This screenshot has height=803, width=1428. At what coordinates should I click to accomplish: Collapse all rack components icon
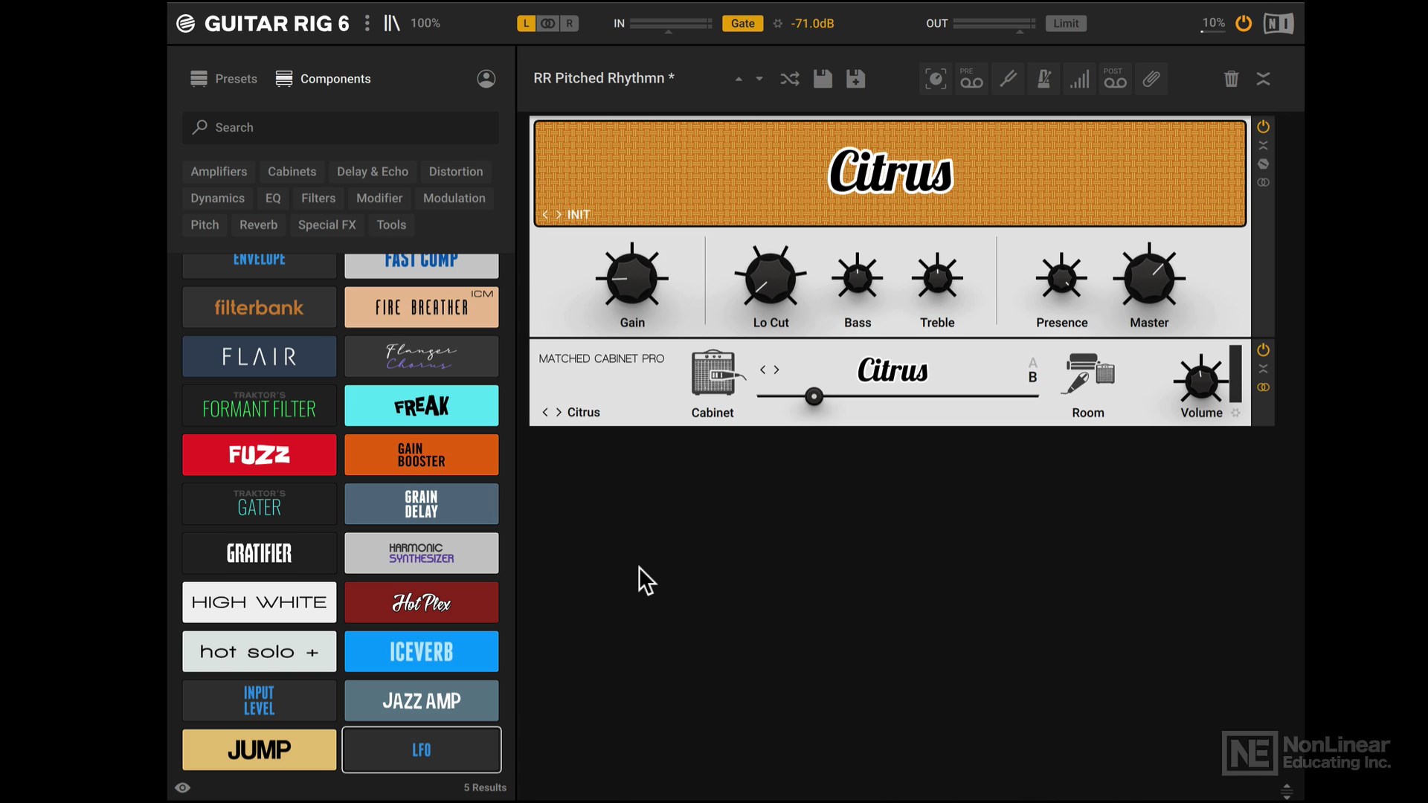pos(1264,79)
